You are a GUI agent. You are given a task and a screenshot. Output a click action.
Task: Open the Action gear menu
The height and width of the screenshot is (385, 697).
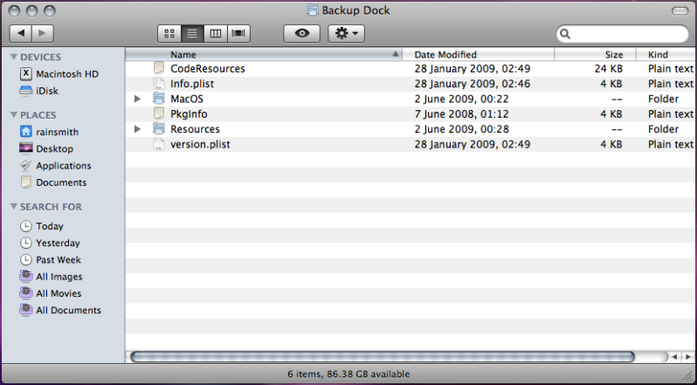pos(346,33)
